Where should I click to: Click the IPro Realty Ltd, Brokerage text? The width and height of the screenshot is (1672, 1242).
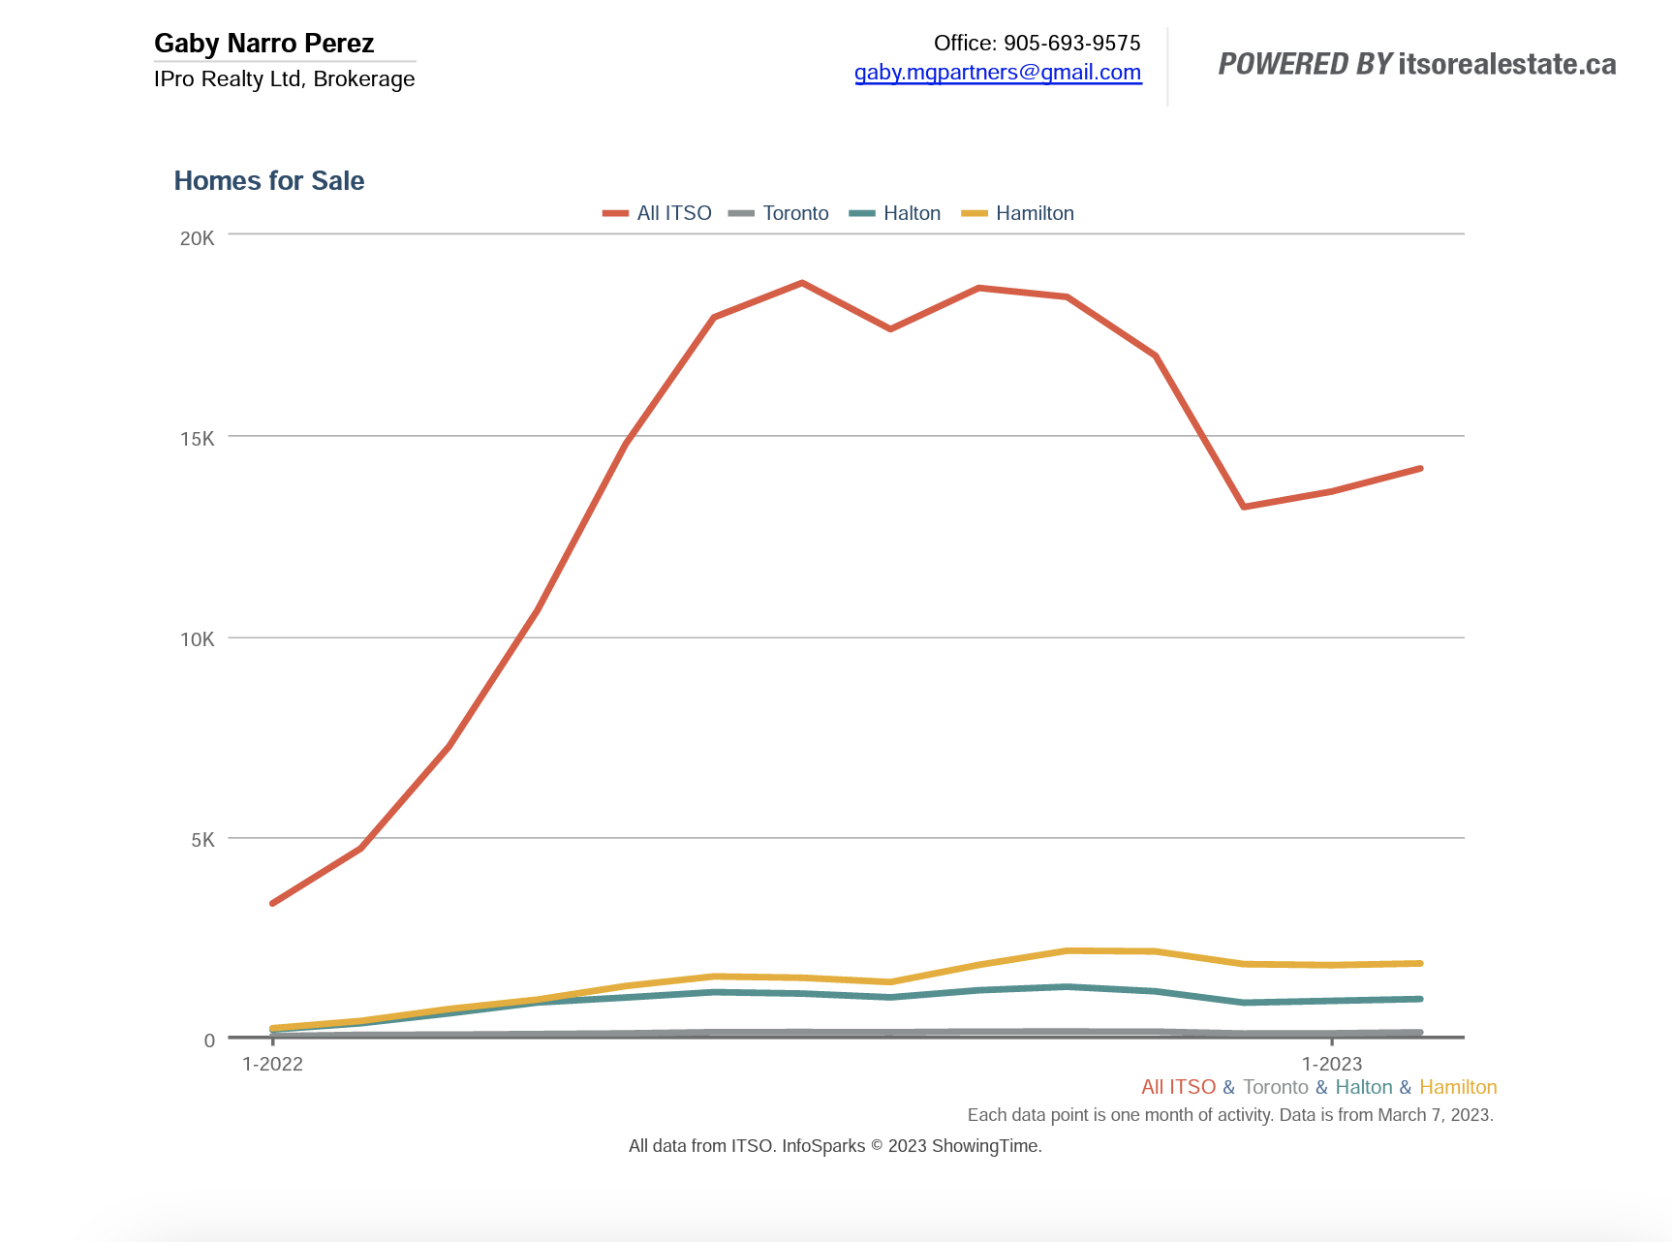pyautogui.click(x=284, y=79)
